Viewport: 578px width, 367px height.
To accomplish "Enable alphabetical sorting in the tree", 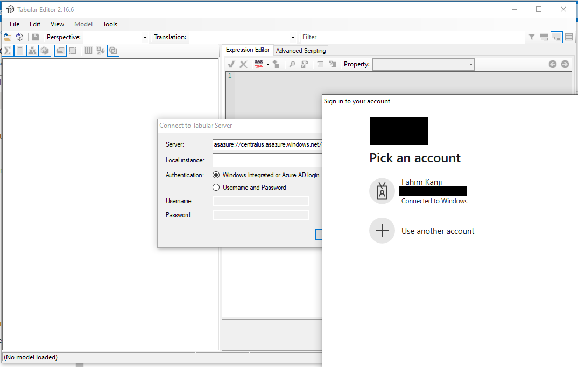I will coord(101,50).
